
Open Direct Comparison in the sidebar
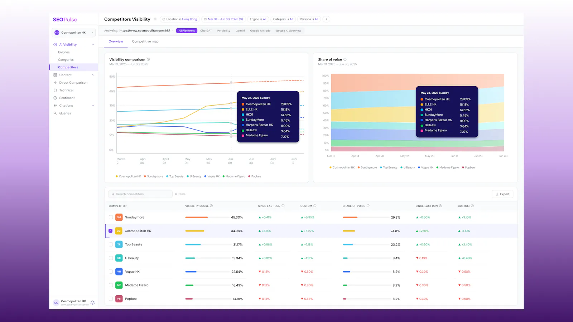[73, 83]
